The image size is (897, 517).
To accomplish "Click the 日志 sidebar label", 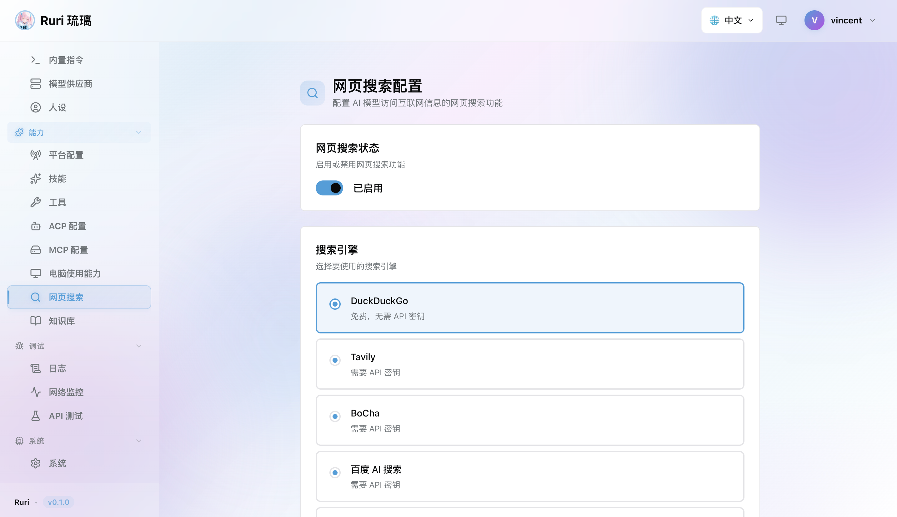I will click(x=58, y=369).
